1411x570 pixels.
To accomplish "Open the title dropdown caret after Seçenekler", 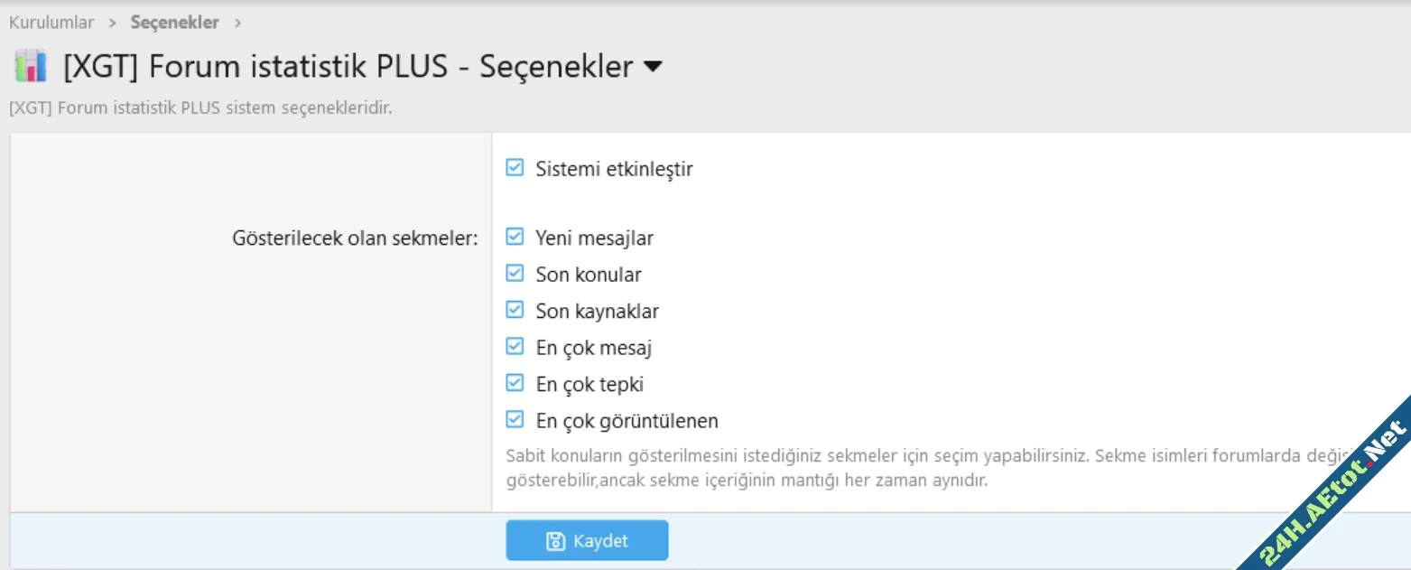I will click(x=653, y=67).
